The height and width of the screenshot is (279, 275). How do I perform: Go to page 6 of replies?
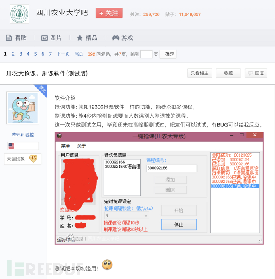pos(43,54)
